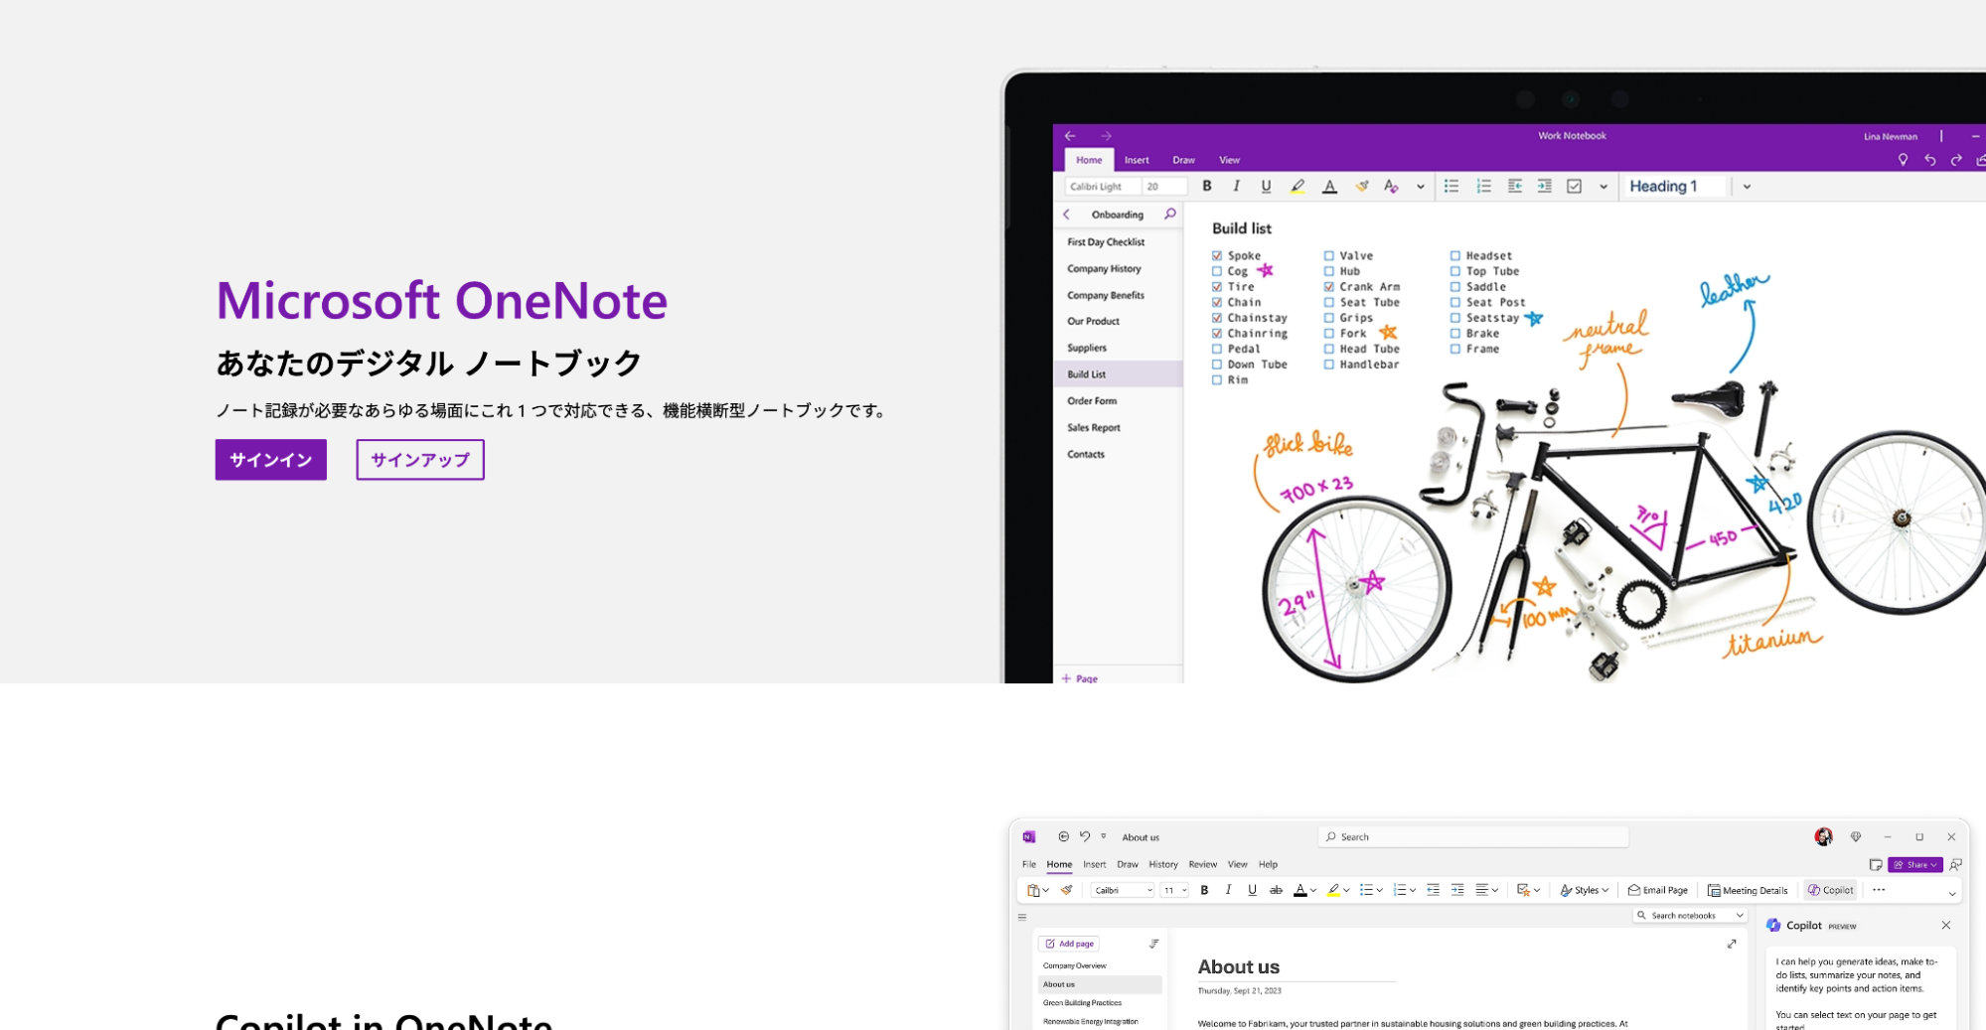This screenshot has width=1986, height=1030.
Task: Click the expand page arrows icon above About us
Action: 1732,944
